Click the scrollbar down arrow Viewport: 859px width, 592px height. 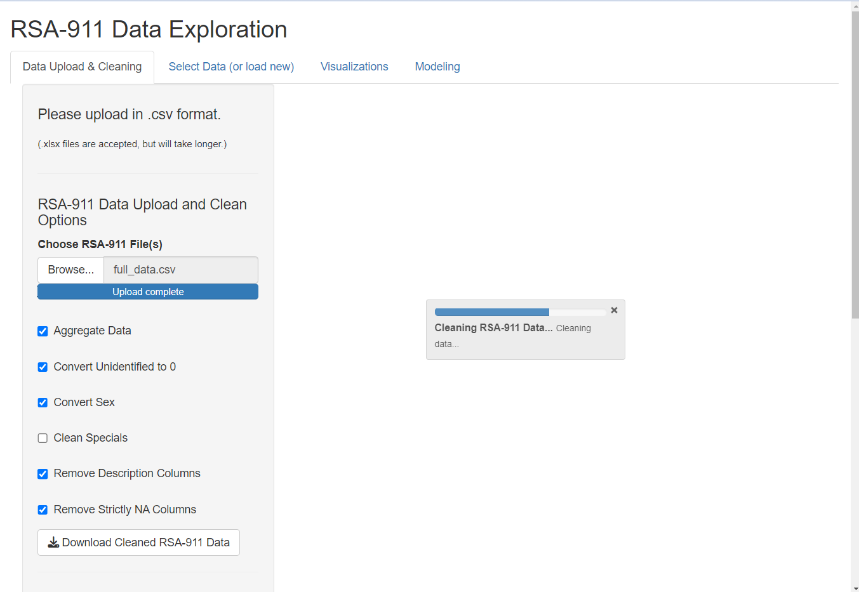[855, 588]
